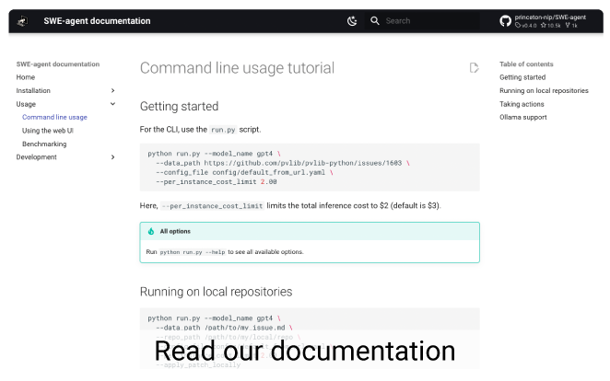Click the python run.py --help inline code

click(193, 252)
